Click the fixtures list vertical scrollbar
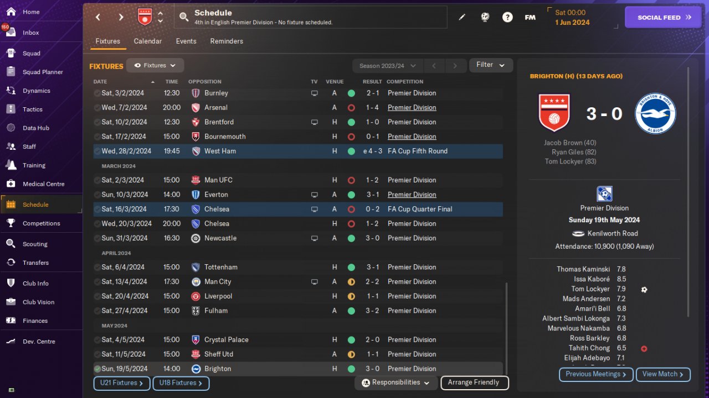 click(x=506, y=326)
